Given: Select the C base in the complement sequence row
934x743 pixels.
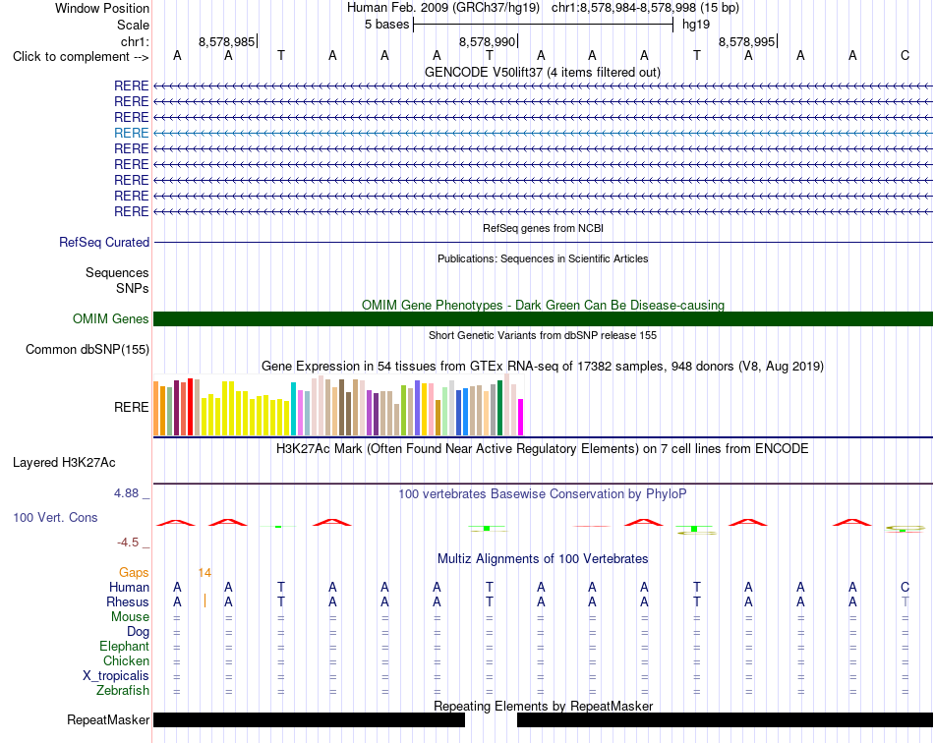Looking at the screenshot, I should coord(905,55).
